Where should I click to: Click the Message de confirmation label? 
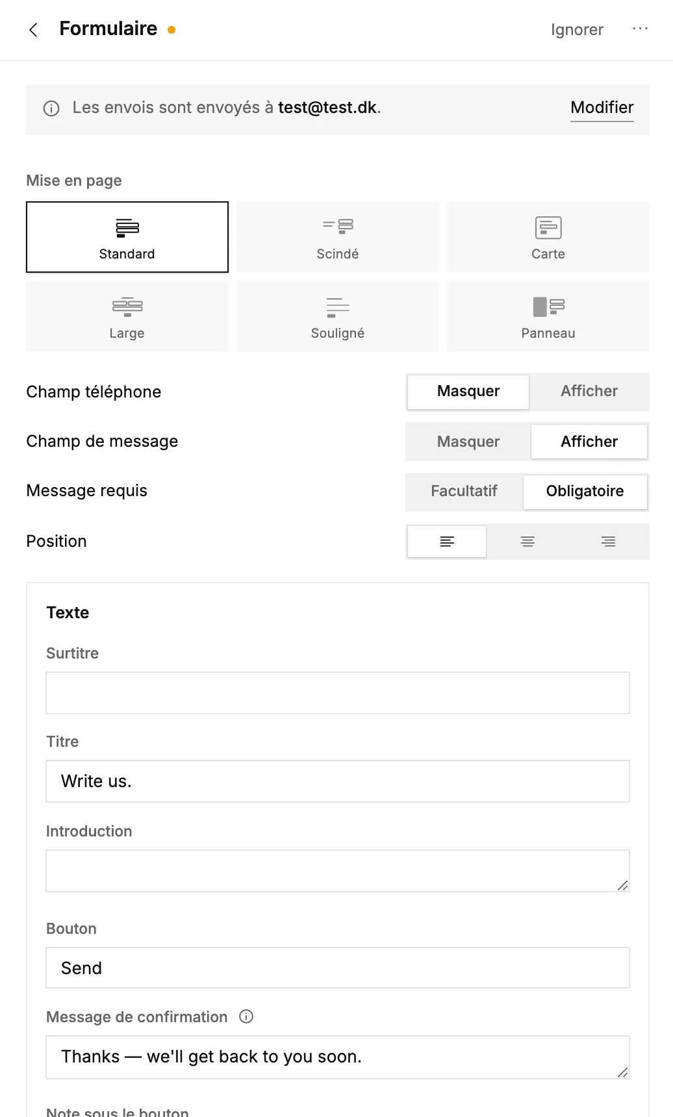137,1017
